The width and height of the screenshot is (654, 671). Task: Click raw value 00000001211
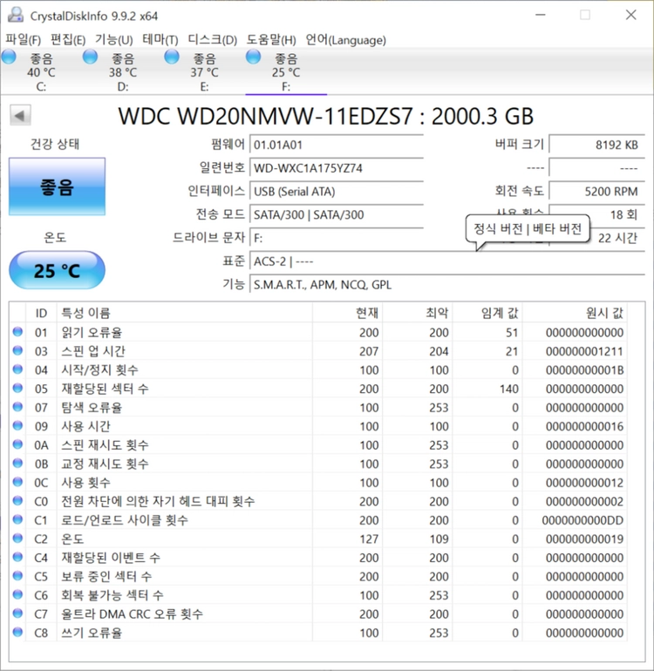coord(584,351)
